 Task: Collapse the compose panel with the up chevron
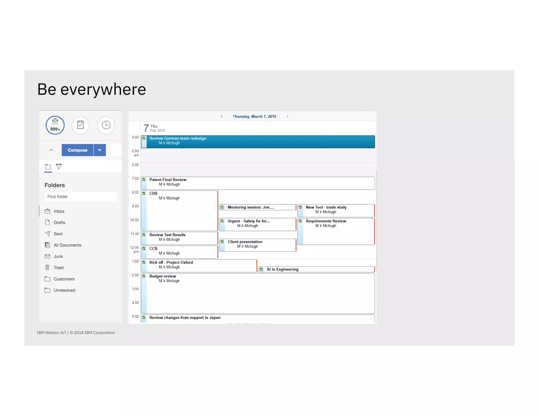pyautogui.click(x=51, y=150)
